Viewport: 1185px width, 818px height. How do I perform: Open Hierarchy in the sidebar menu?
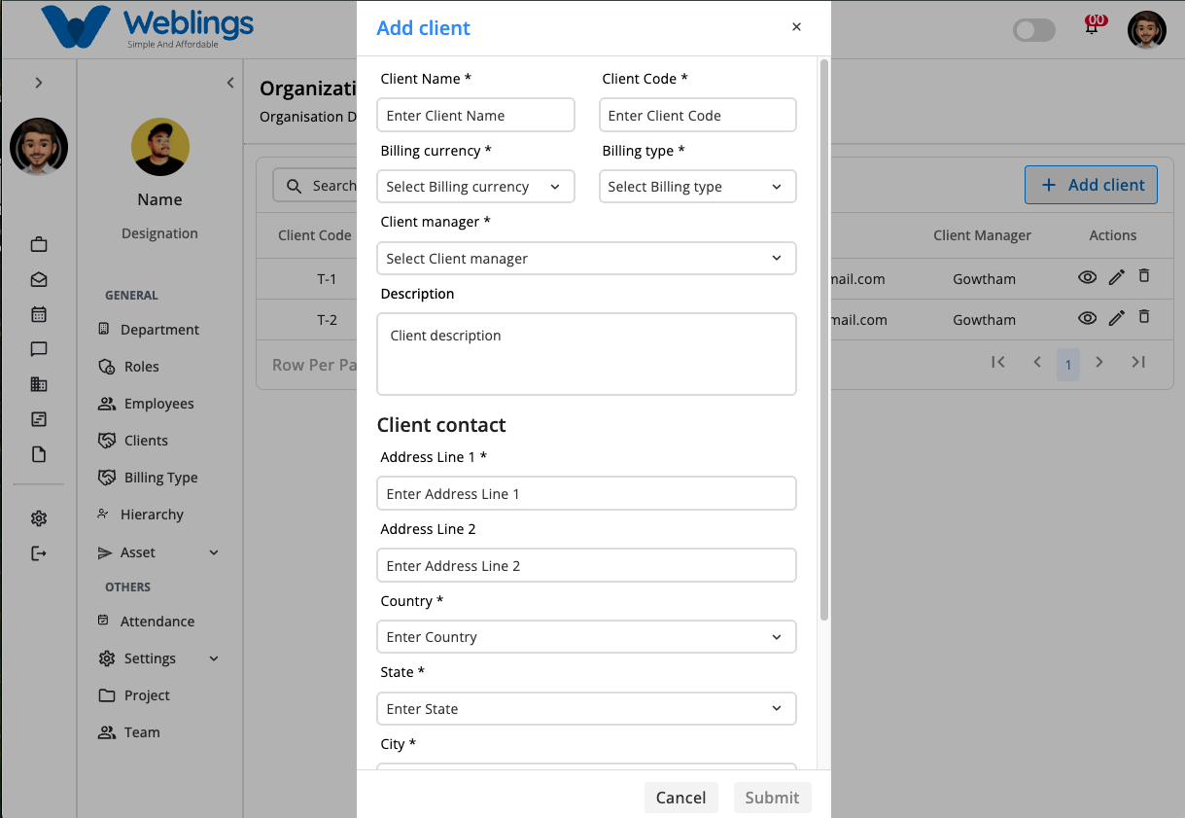140,515
